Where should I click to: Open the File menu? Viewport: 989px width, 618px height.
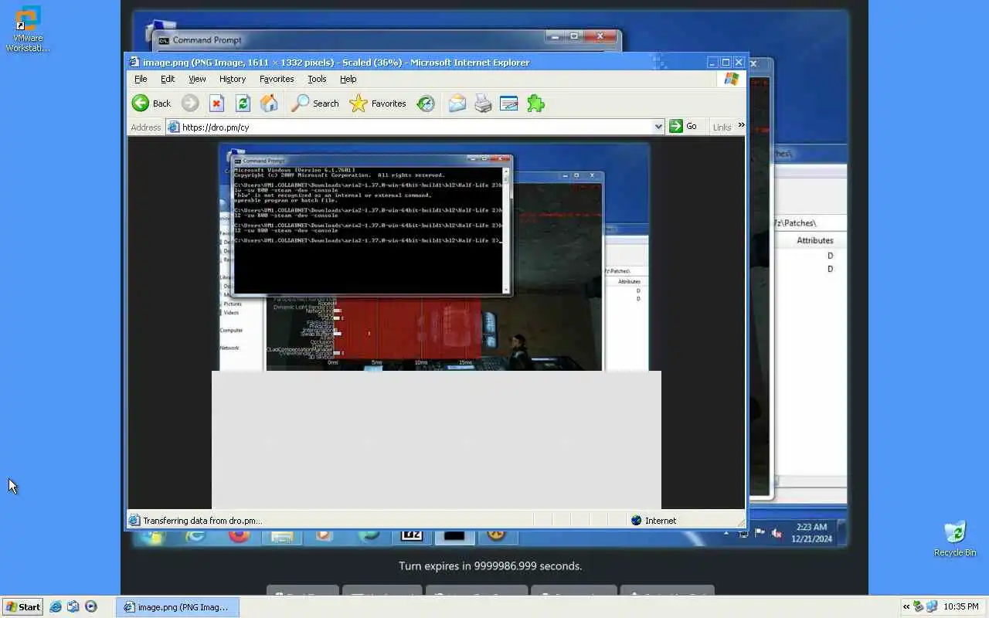click(141, 79)
